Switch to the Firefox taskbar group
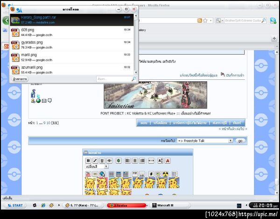 pos(126,205)
